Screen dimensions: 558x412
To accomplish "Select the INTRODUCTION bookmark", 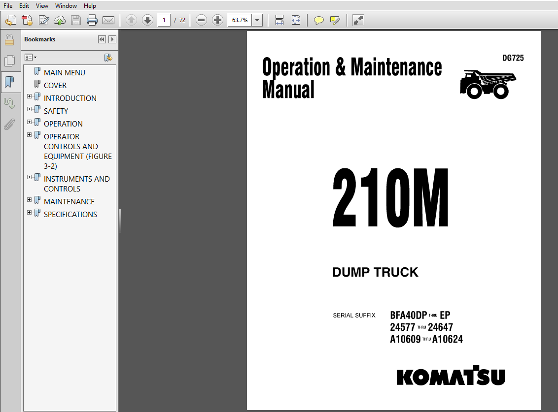I will click(70, 98).
